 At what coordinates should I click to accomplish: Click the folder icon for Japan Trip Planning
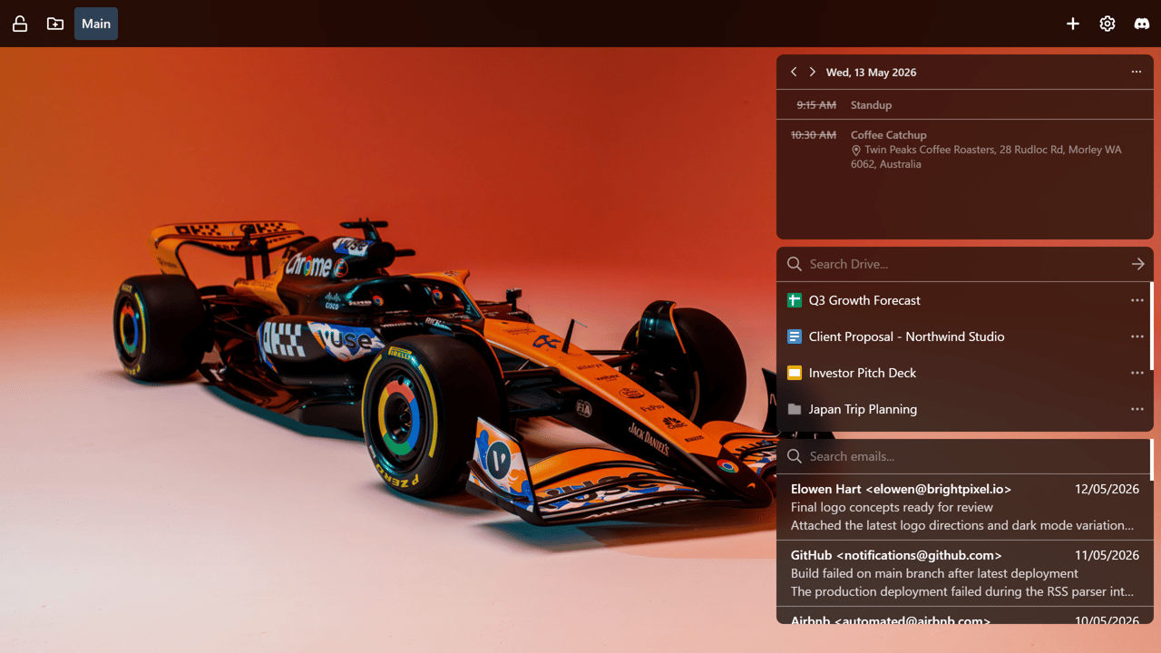point(795,409)
